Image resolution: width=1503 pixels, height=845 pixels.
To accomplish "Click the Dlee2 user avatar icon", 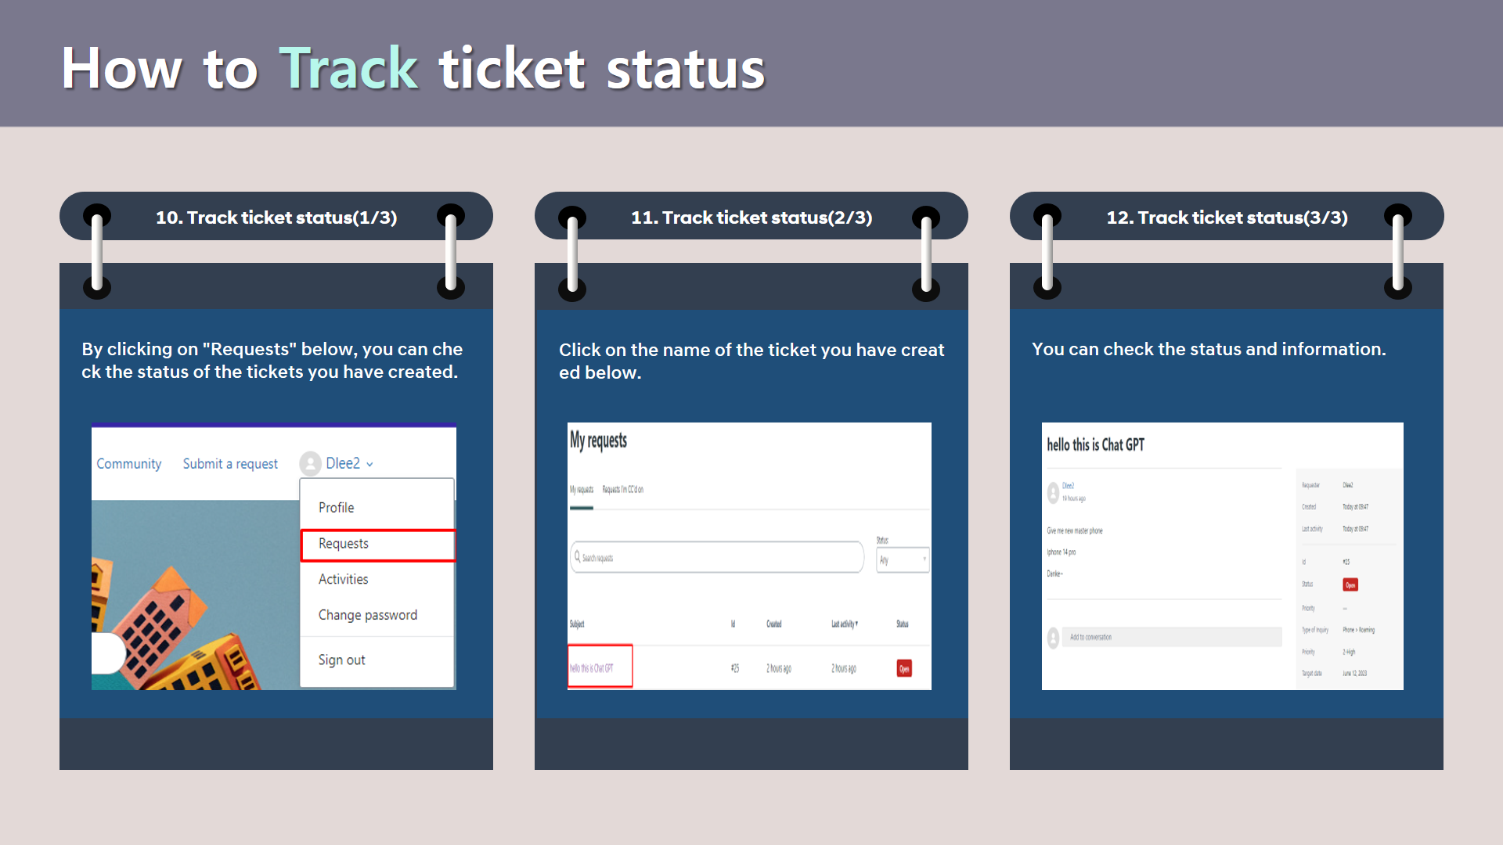I will tap(310, 464).
